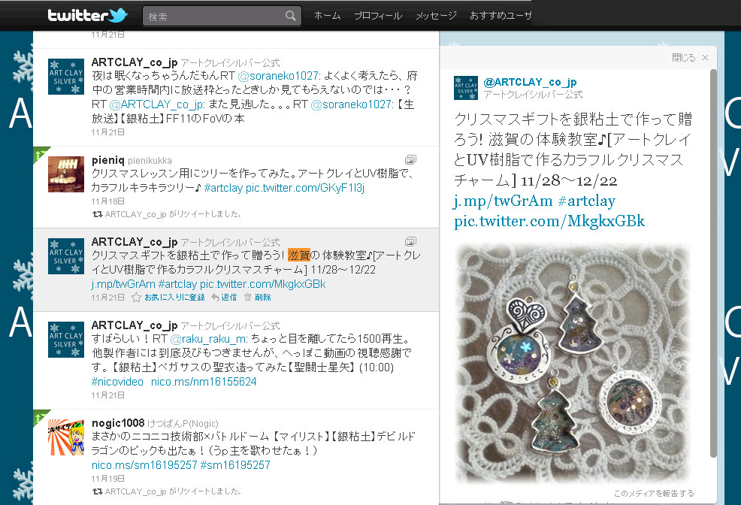Open nico.ms/sm16195257 link
741x505 pixels.
tap(144, 465)
